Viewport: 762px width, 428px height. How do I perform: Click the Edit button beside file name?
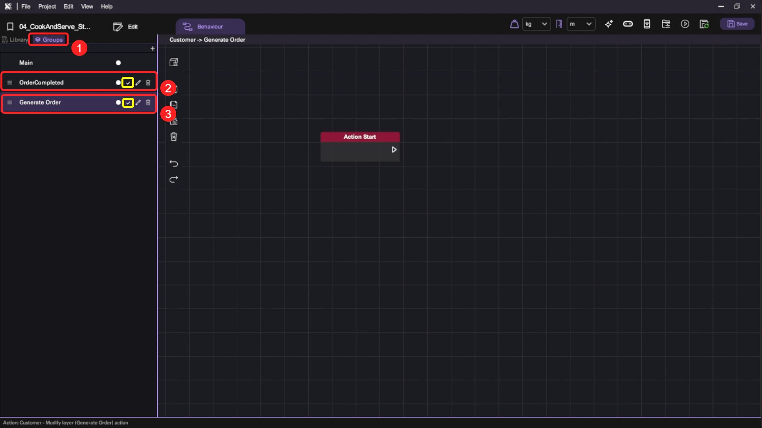tap(125, 27)
